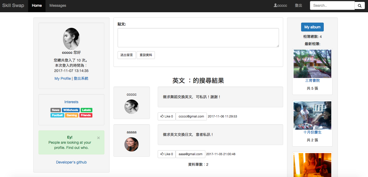The height and width of the screenshot is (177, 368).
Task: Reset the form with 重設資料
Action: [x=146, y=55]
